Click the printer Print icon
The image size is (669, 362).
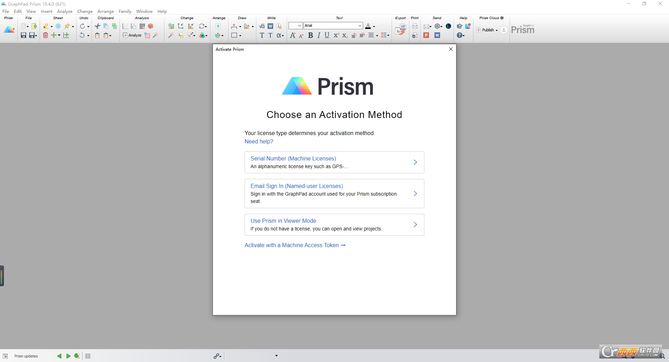pyautogui.click(x=415, y=26)
